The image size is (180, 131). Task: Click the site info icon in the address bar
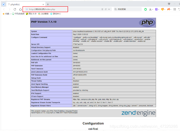click(27, 9)
